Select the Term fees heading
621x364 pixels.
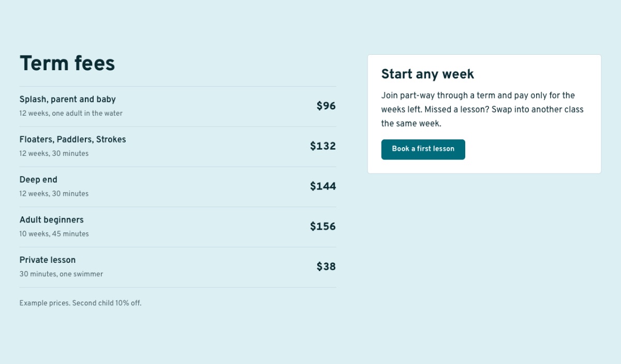[x=67, y=64]
